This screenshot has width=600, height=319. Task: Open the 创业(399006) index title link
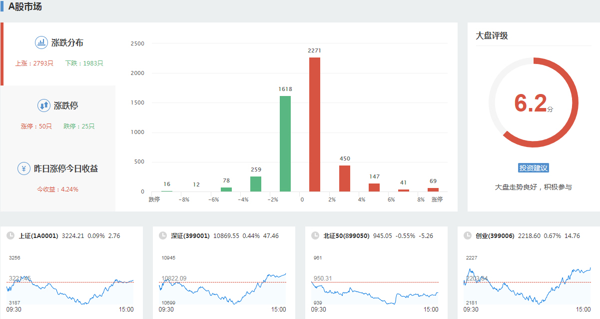point(495,235)
